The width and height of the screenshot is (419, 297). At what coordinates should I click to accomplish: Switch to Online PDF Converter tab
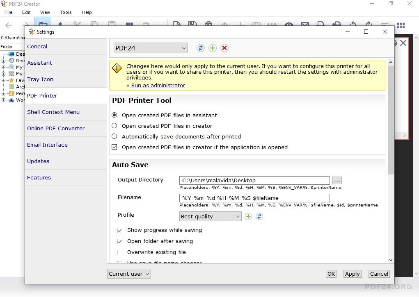point(66,128)
